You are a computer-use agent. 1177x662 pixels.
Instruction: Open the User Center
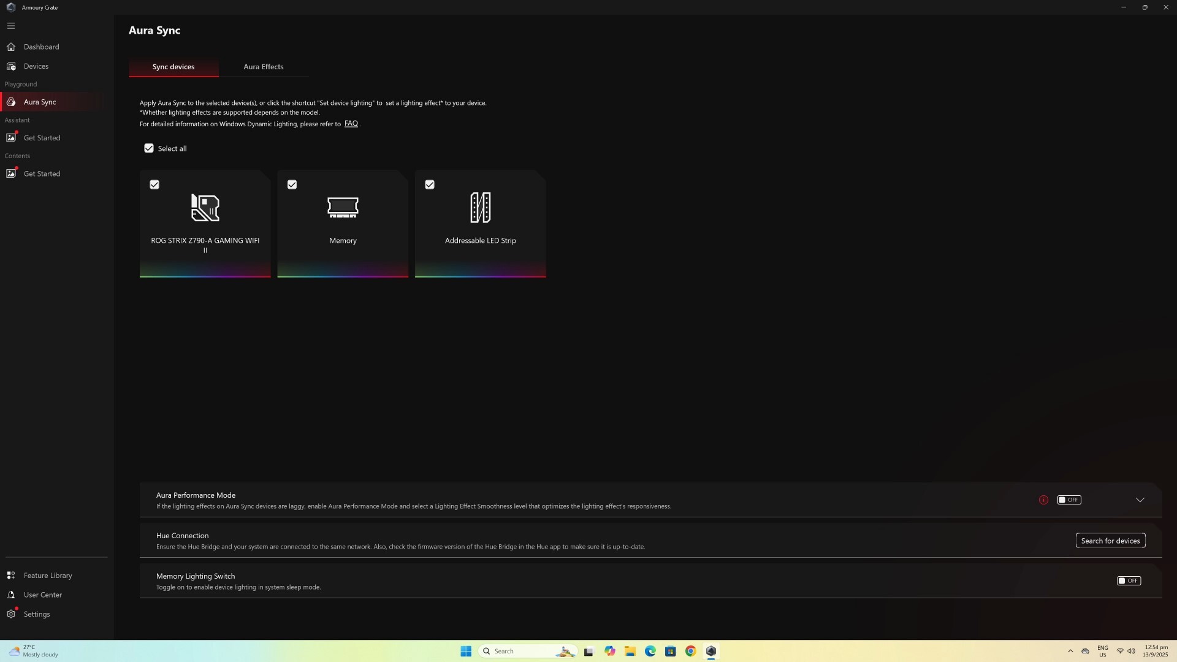pyautogui.click(x=43, y=595)
